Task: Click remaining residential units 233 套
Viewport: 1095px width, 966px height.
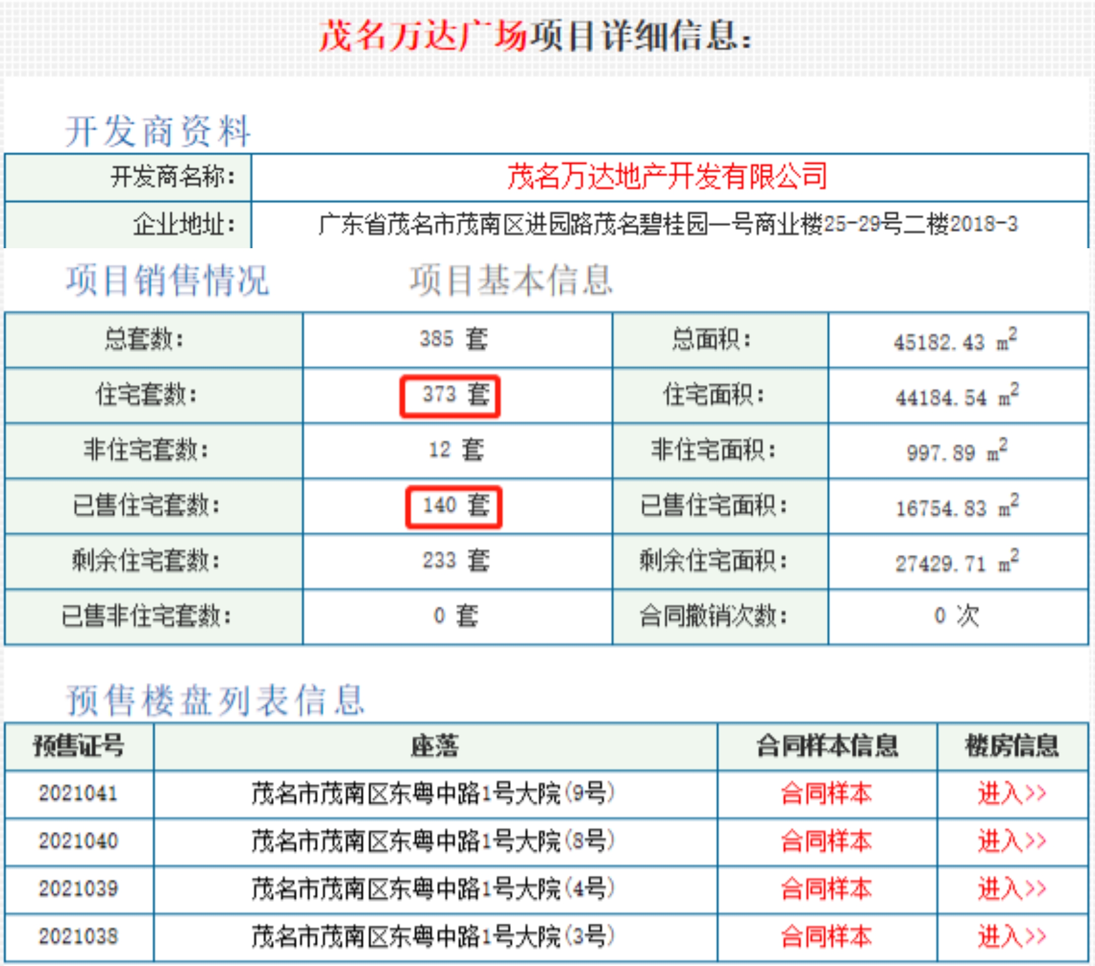Action: pyautogui.click(x=456, y=561)
